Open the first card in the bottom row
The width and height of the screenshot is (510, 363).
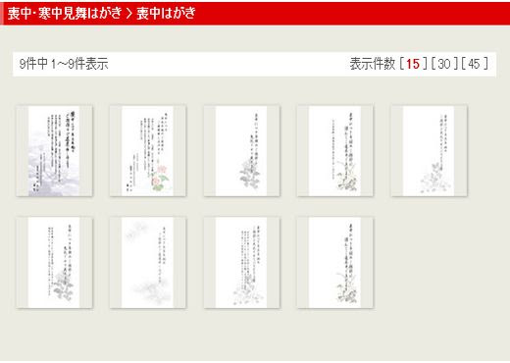click(54, 262)
